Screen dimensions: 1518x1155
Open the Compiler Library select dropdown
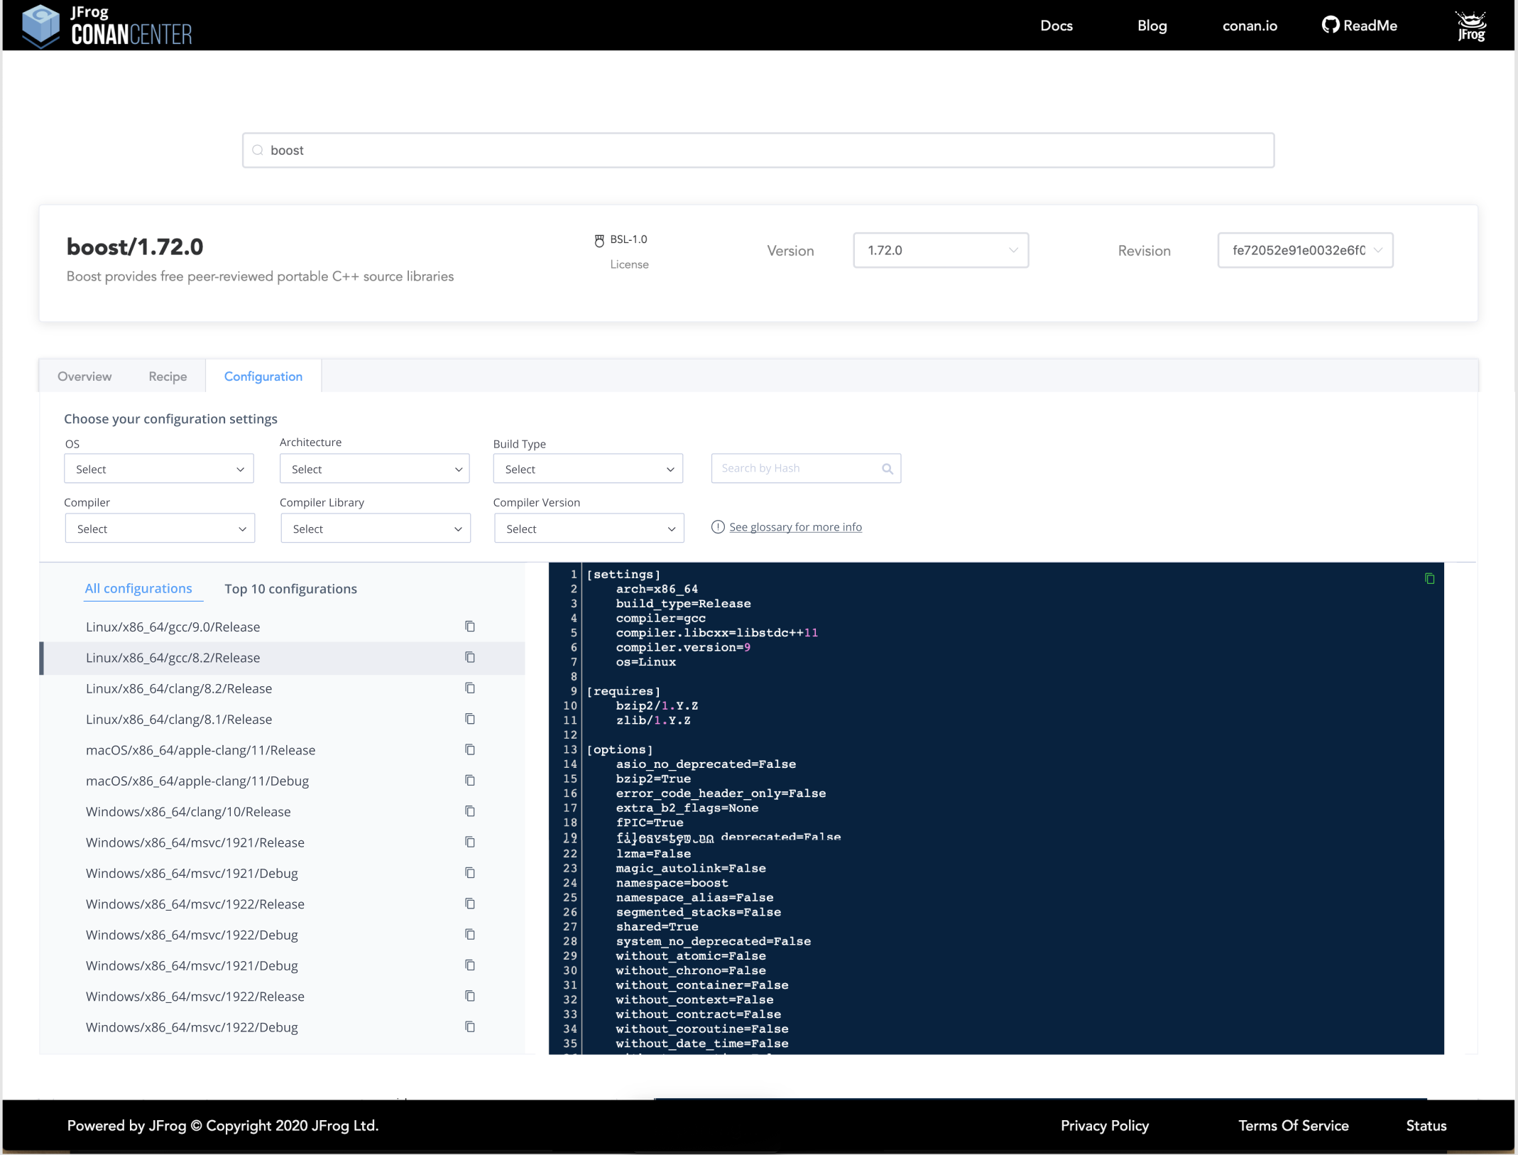pos(376,528)
